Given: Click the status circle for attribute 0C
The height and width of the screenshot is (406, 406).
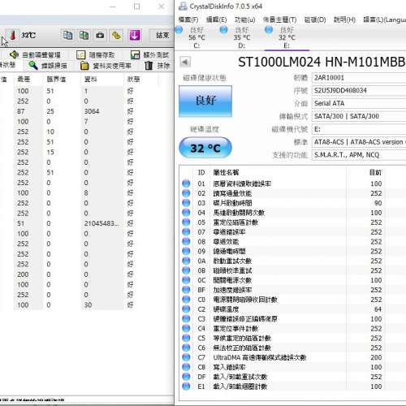Looking at the screenshot, I should coord(186,280).
